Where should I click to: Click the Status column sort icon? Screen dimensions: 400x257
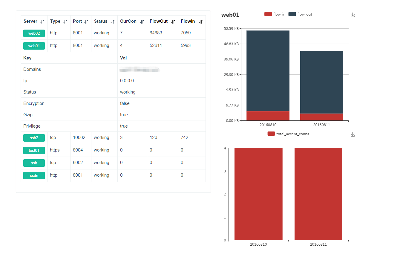pos(113,22)
